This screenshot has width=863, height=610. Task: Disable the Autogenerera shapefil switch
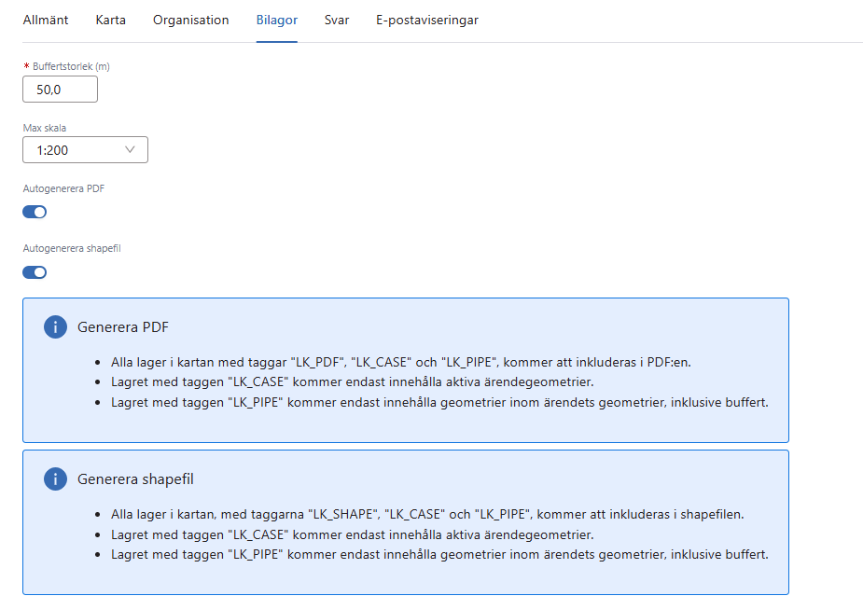[x=35, y=272]
